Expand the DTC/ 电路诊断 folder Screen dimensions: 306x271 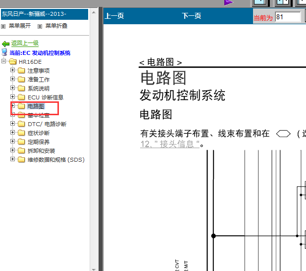pyautogui.click(x=13, y=124)
